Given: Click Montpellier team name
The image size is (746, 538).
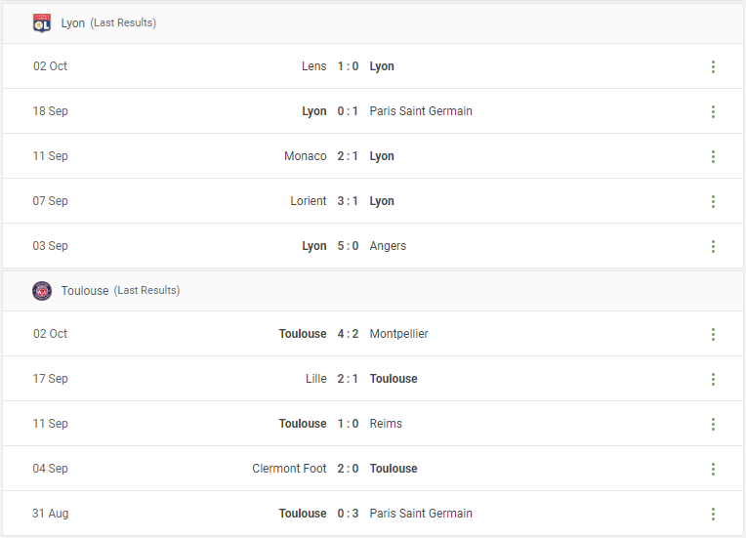Looking at the screenshot, I should pyautogui.click(x=398, y=334).
